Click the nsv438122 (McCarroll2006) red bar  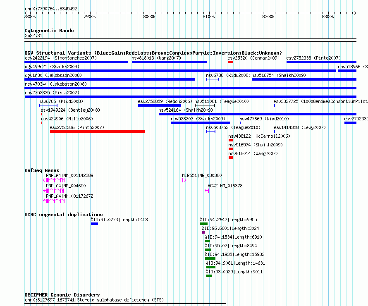(231, 140)
